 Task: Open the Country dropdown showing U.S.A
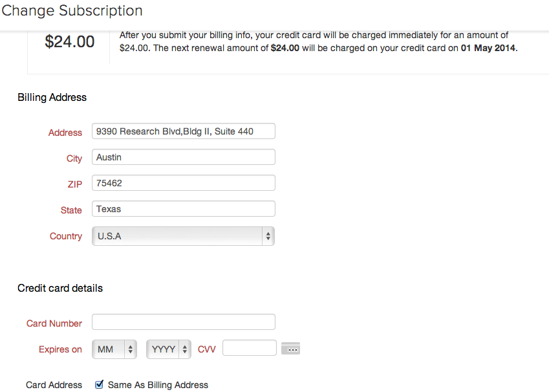(x=183, y=236)
